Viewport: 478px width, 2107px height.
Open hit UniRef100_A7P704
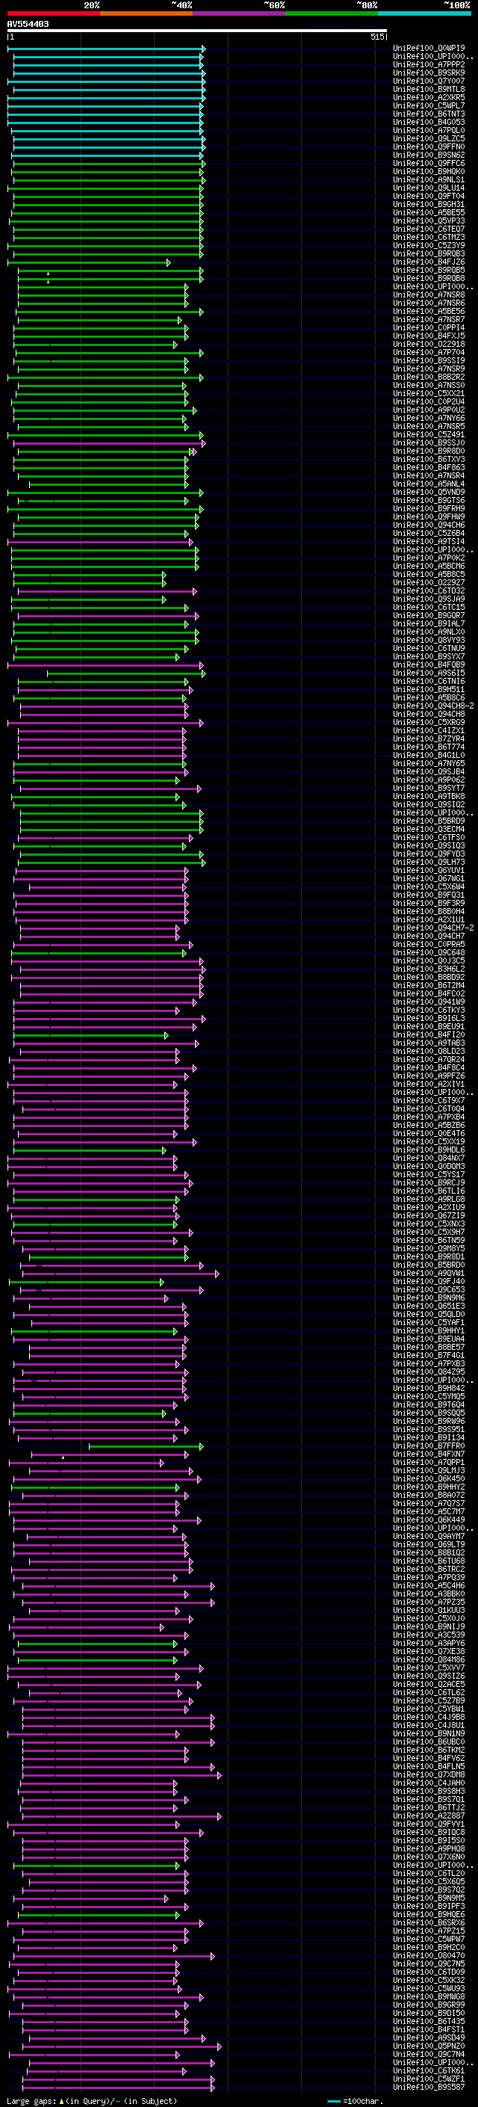tap(429, 353)
